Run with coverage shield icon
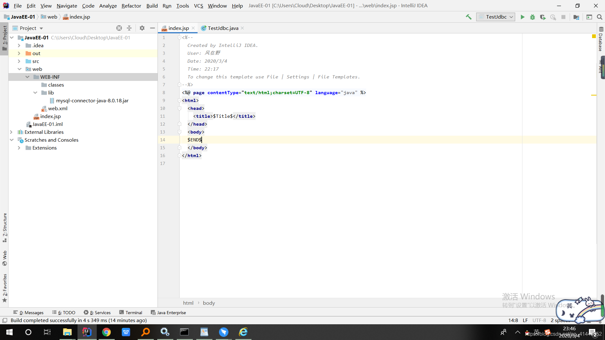605x340 pixels. click(543, 17)
